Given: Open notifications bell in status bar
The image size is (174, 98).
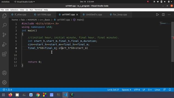Looking at the screenshot, I should (170, 90).
